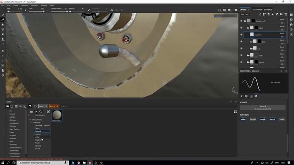The width and height of the screenshot is (294, 165).
Task: Click the magnifier icon in shelf path toolbar
Action: coord(40,112)
